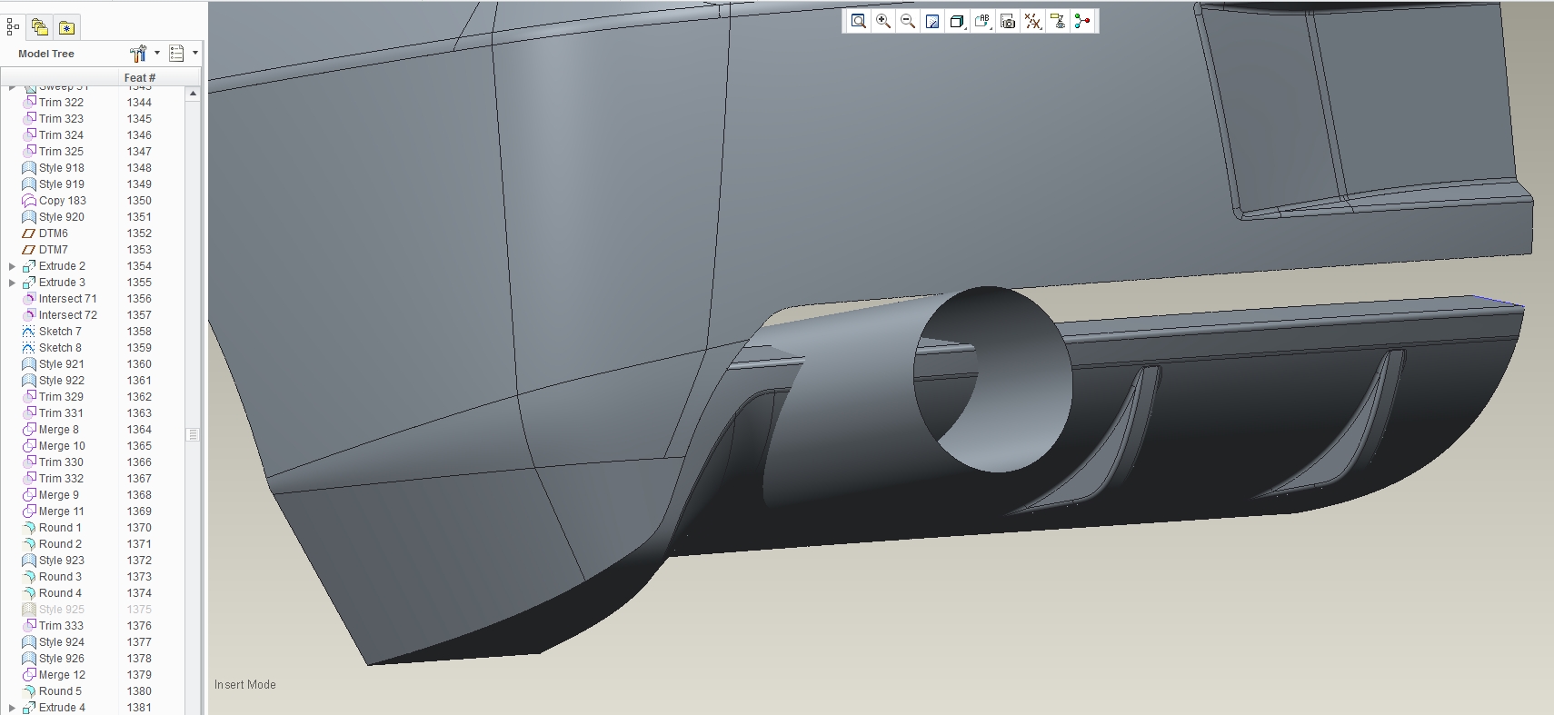Screen dimensions: 1554x715
Task: Click the model tree scrollbar thumb
Action: 193,434
